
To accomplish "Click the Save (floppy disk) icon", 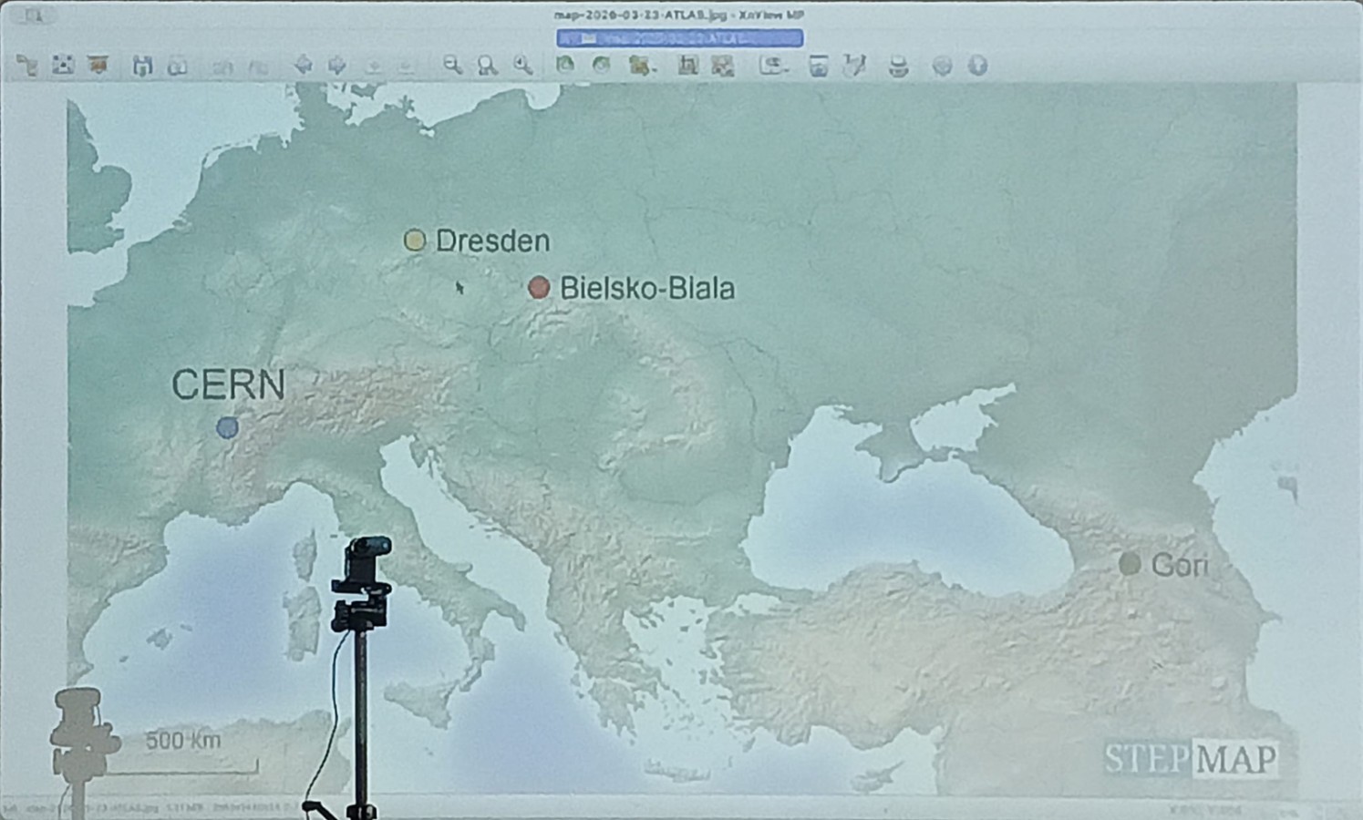I will pyautogui.click(x=142, y=66).
